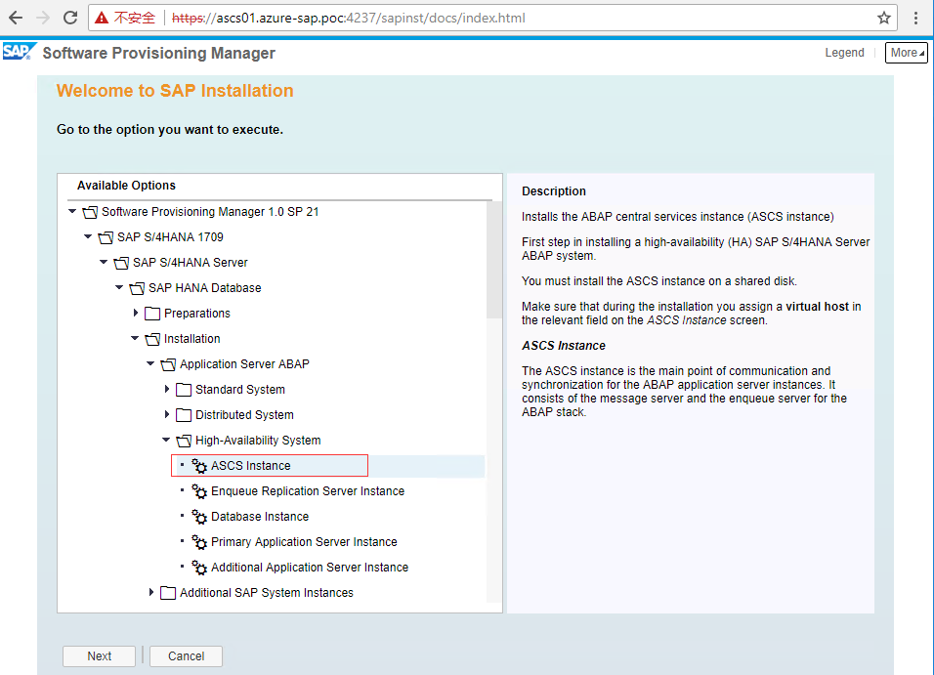The height and width of the screenshot is (675, 934).
Task: Click the not-secure warning triangle icon
Action: 102,18
